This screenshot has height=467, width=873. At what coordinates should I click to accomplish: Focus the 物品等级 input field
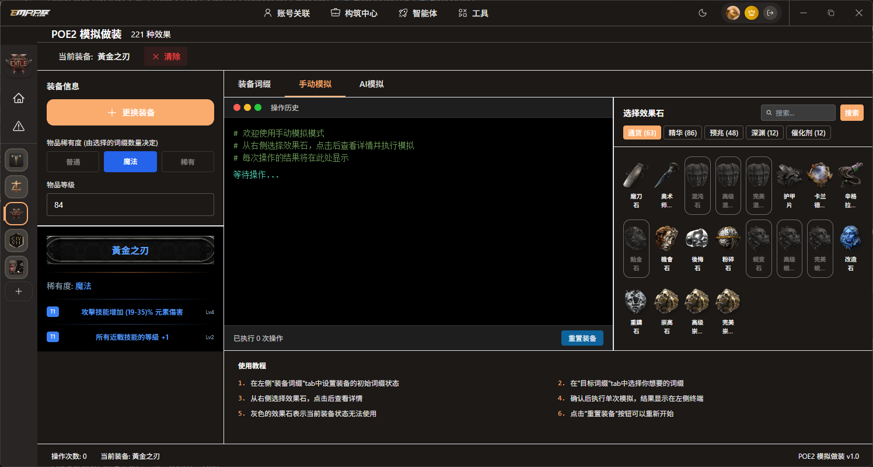130,205
